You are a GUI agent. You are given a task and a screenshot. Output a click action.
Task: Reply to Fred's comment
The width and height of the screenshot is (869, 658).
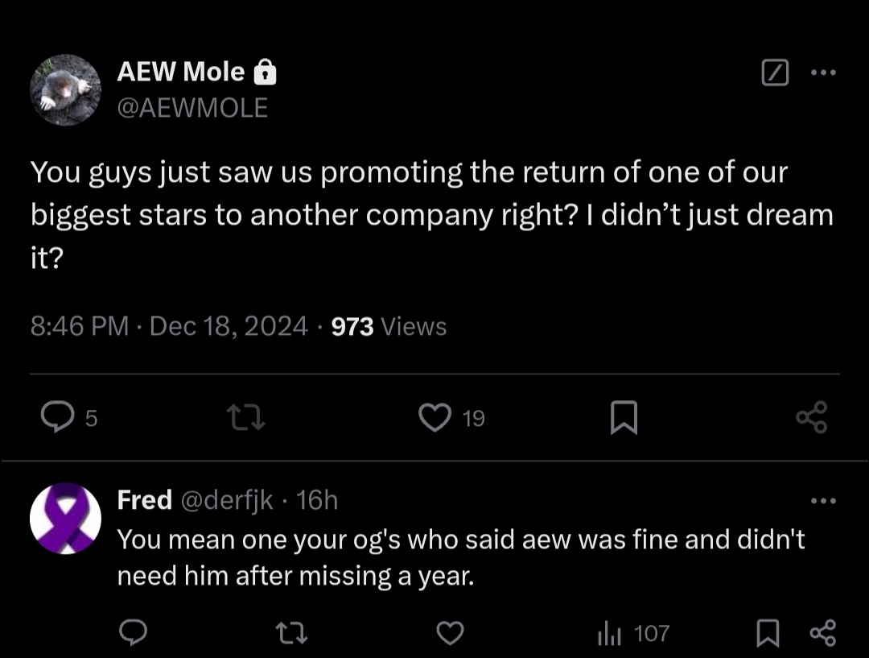(133, 634)
